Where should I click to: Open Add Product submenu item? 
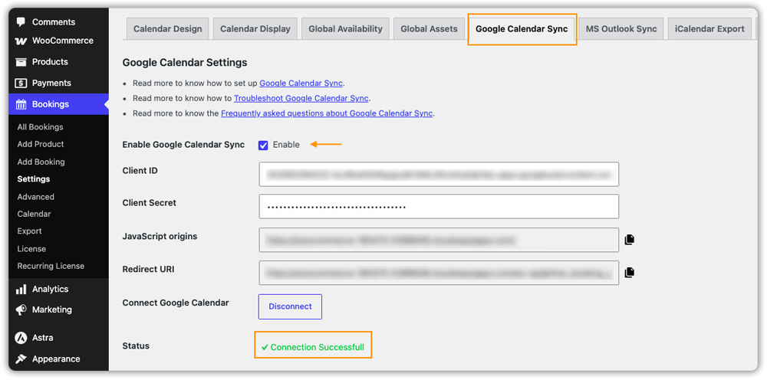[x=41, y=144]
